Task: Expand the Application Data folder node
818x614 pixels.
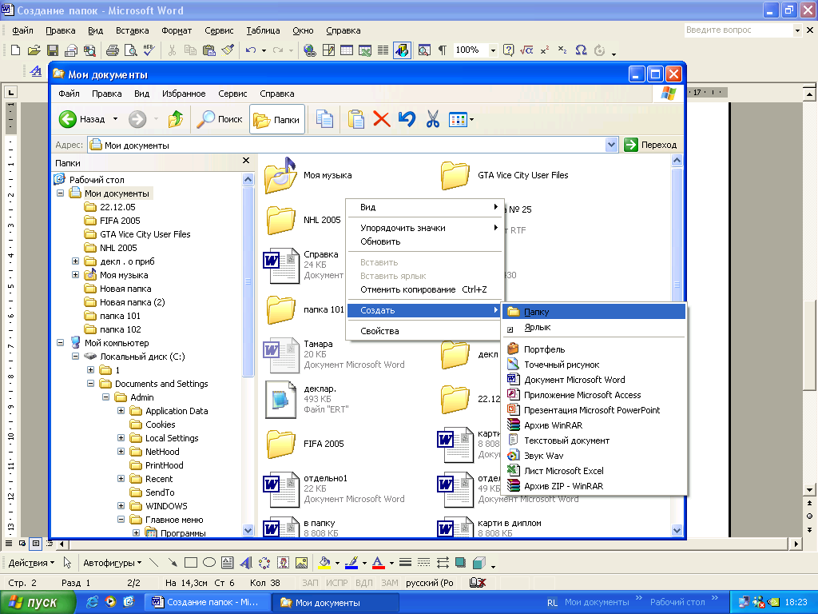Action: [121, 410]
